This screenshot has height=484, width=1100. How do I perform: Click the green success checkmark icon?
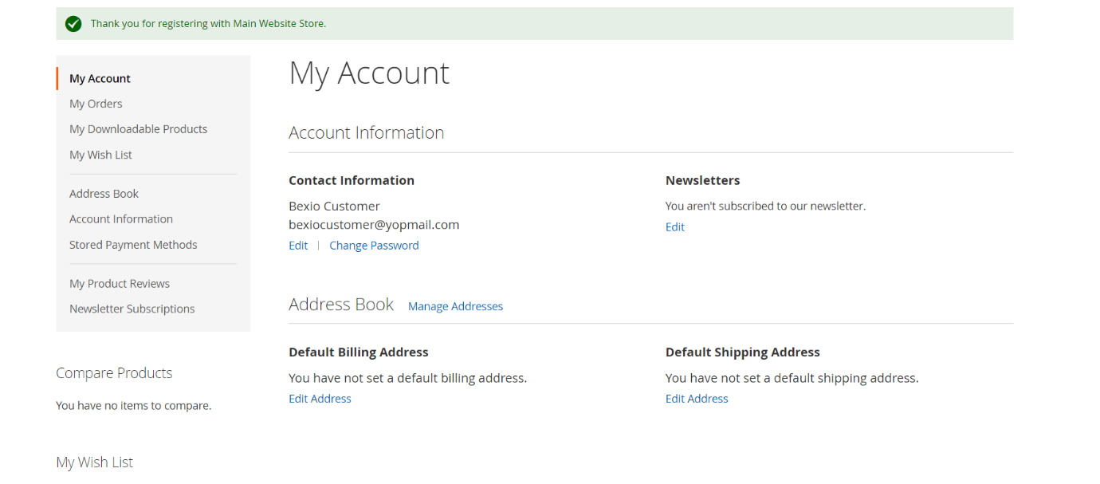pyautogui.click(x=73, y=24)
